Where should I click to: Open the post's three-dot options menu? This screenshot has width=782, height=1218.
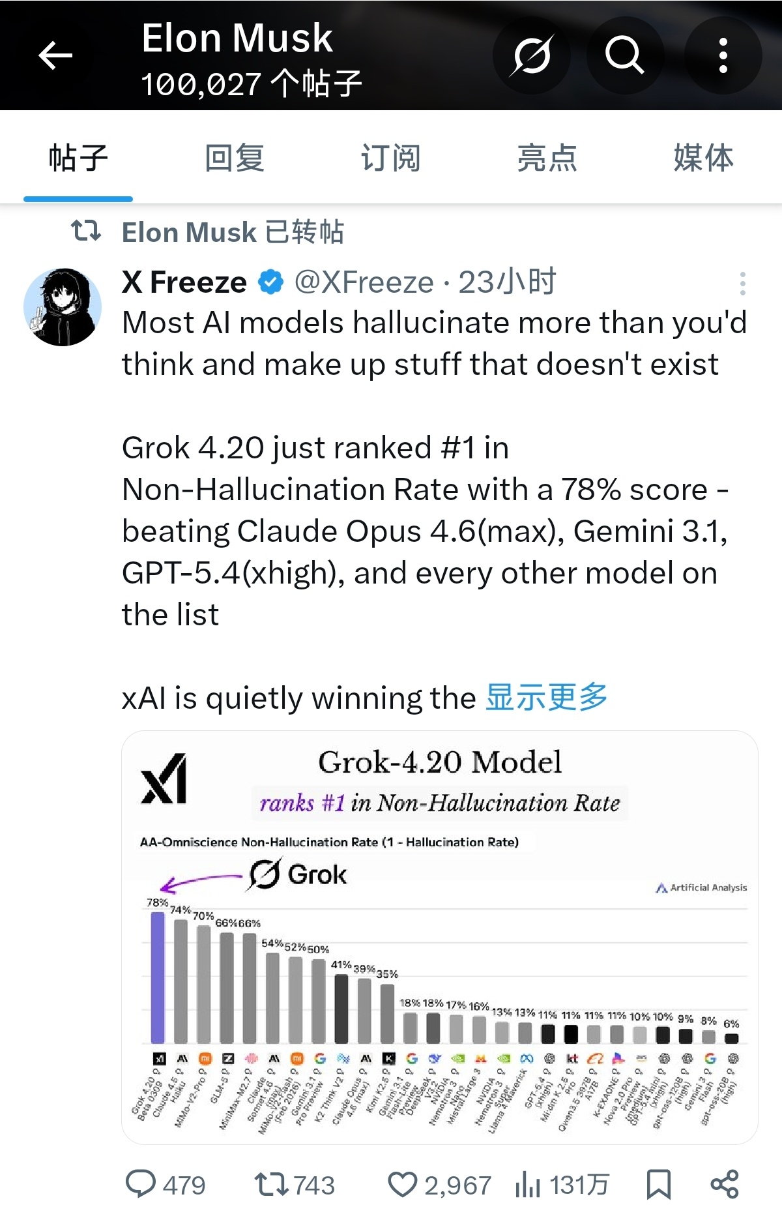pyautogui.click(x=742, y=282)
